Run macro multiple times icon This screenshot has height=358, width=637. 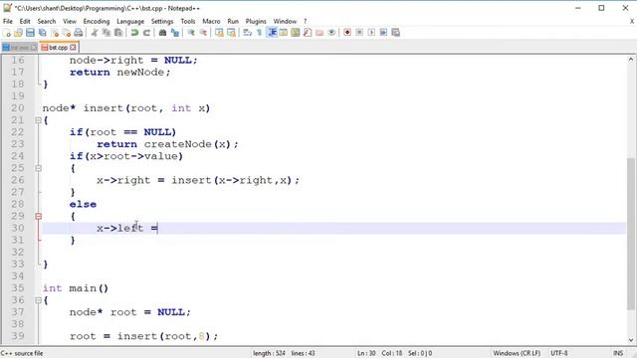click(x=383, y=33)
